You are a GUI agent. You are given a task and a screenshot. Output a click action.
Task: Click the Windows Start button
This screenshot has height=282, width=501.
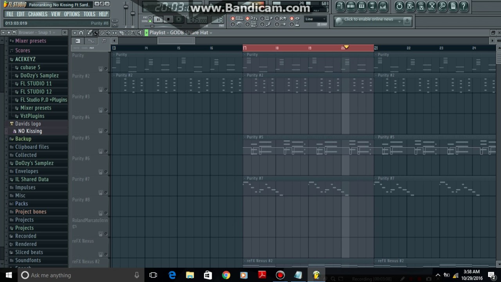point(9,275)
